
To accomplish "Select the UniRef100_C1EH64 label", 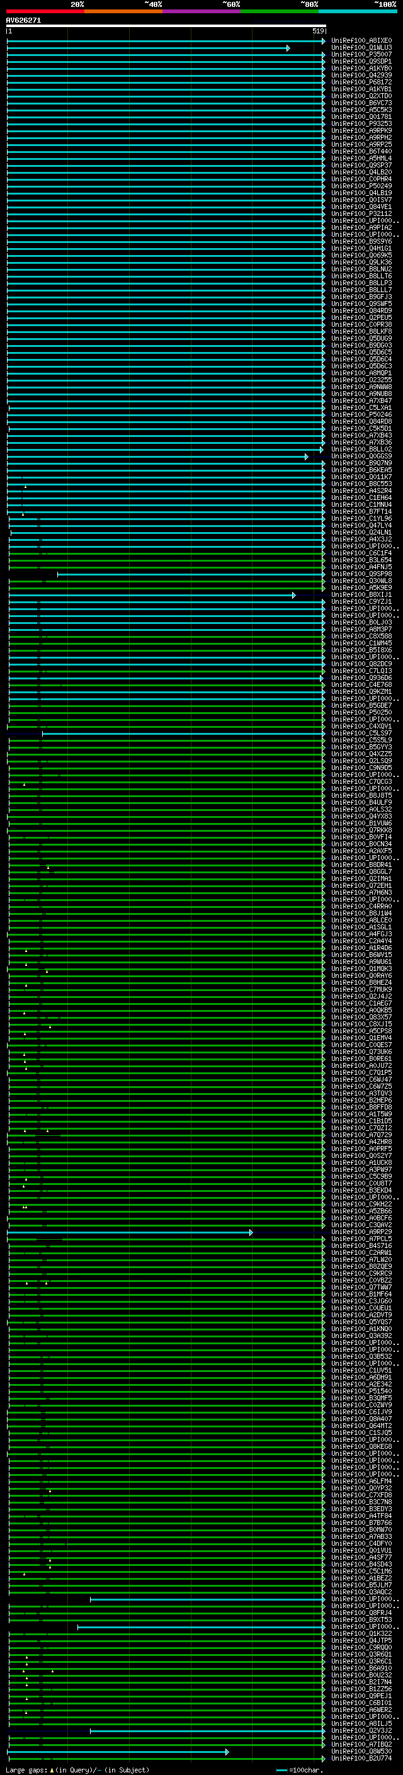I will coord(361,497).
